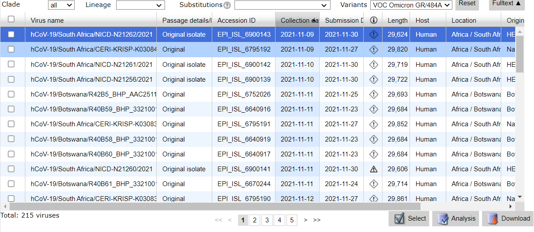Click warning triangle icon for EPI_ISL_6900141

pos(373,169)
